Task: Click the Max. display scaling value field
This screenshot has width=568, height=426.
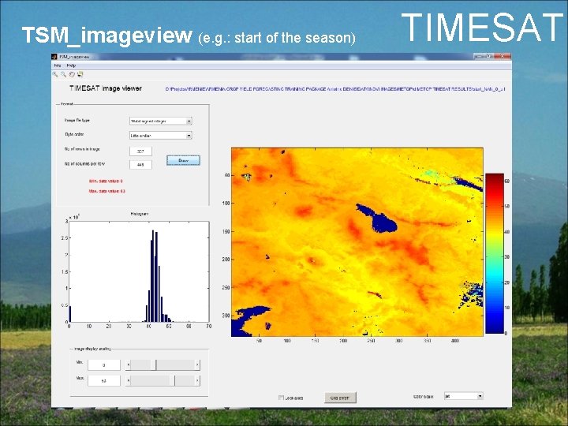Action: point(104,381)
